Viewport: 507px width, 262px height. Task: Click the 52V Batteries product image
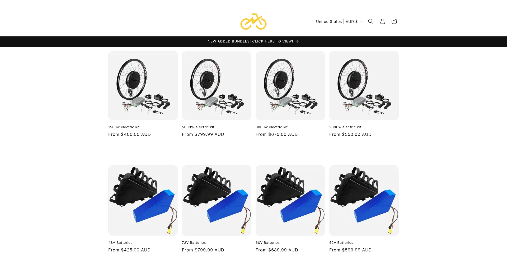coord(364,201)
